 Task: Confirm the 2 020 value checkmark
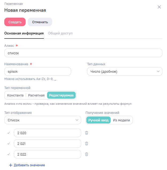coord(9,133)
